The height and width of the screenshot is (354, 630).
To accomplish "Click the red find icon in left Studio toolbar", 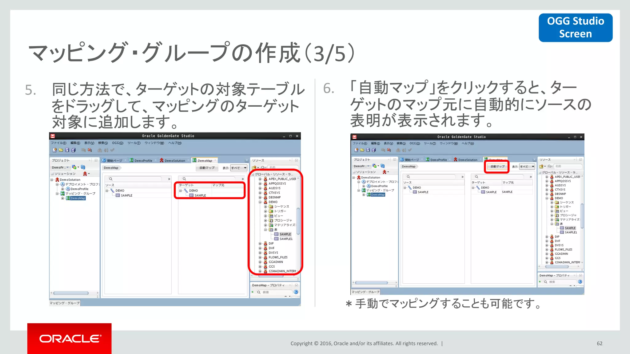I will coord(90,150).
